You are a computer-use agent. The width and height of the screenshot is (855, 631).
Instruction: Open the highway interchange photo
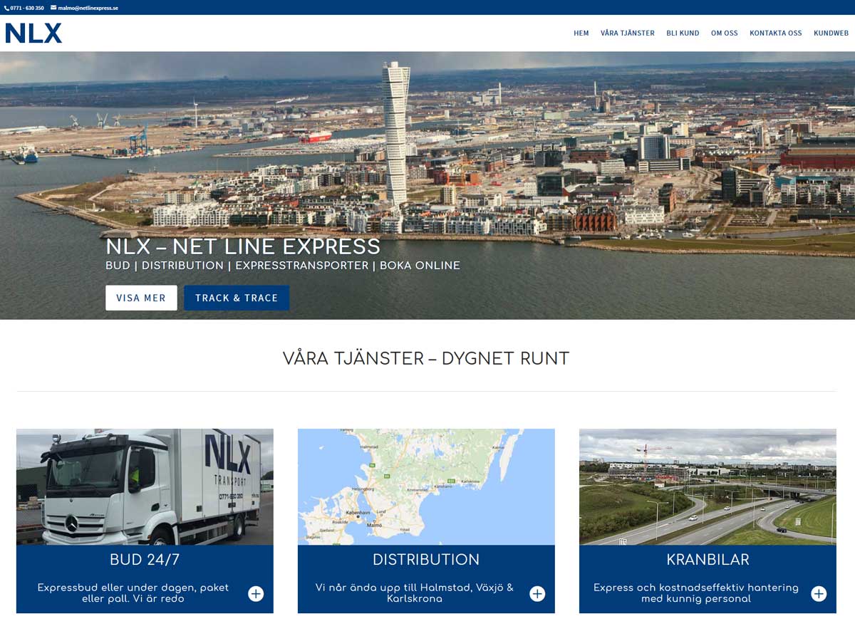pyautogui.click(x=708, y=487)
